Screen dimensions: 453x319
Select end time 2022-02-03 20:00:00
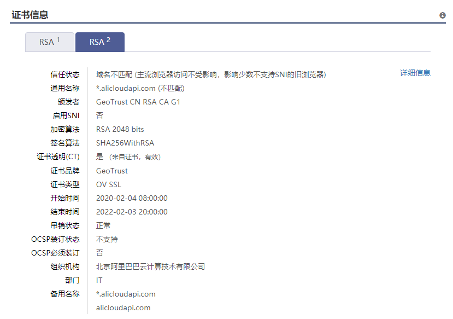coord(132,212)
